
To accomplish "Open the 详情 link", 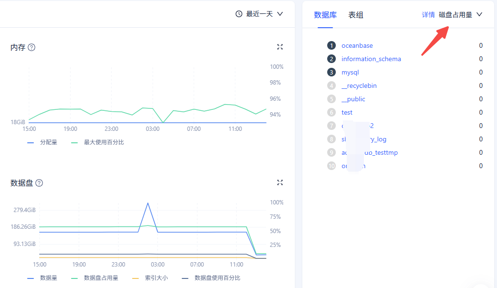I will click(x=428, y=15).
